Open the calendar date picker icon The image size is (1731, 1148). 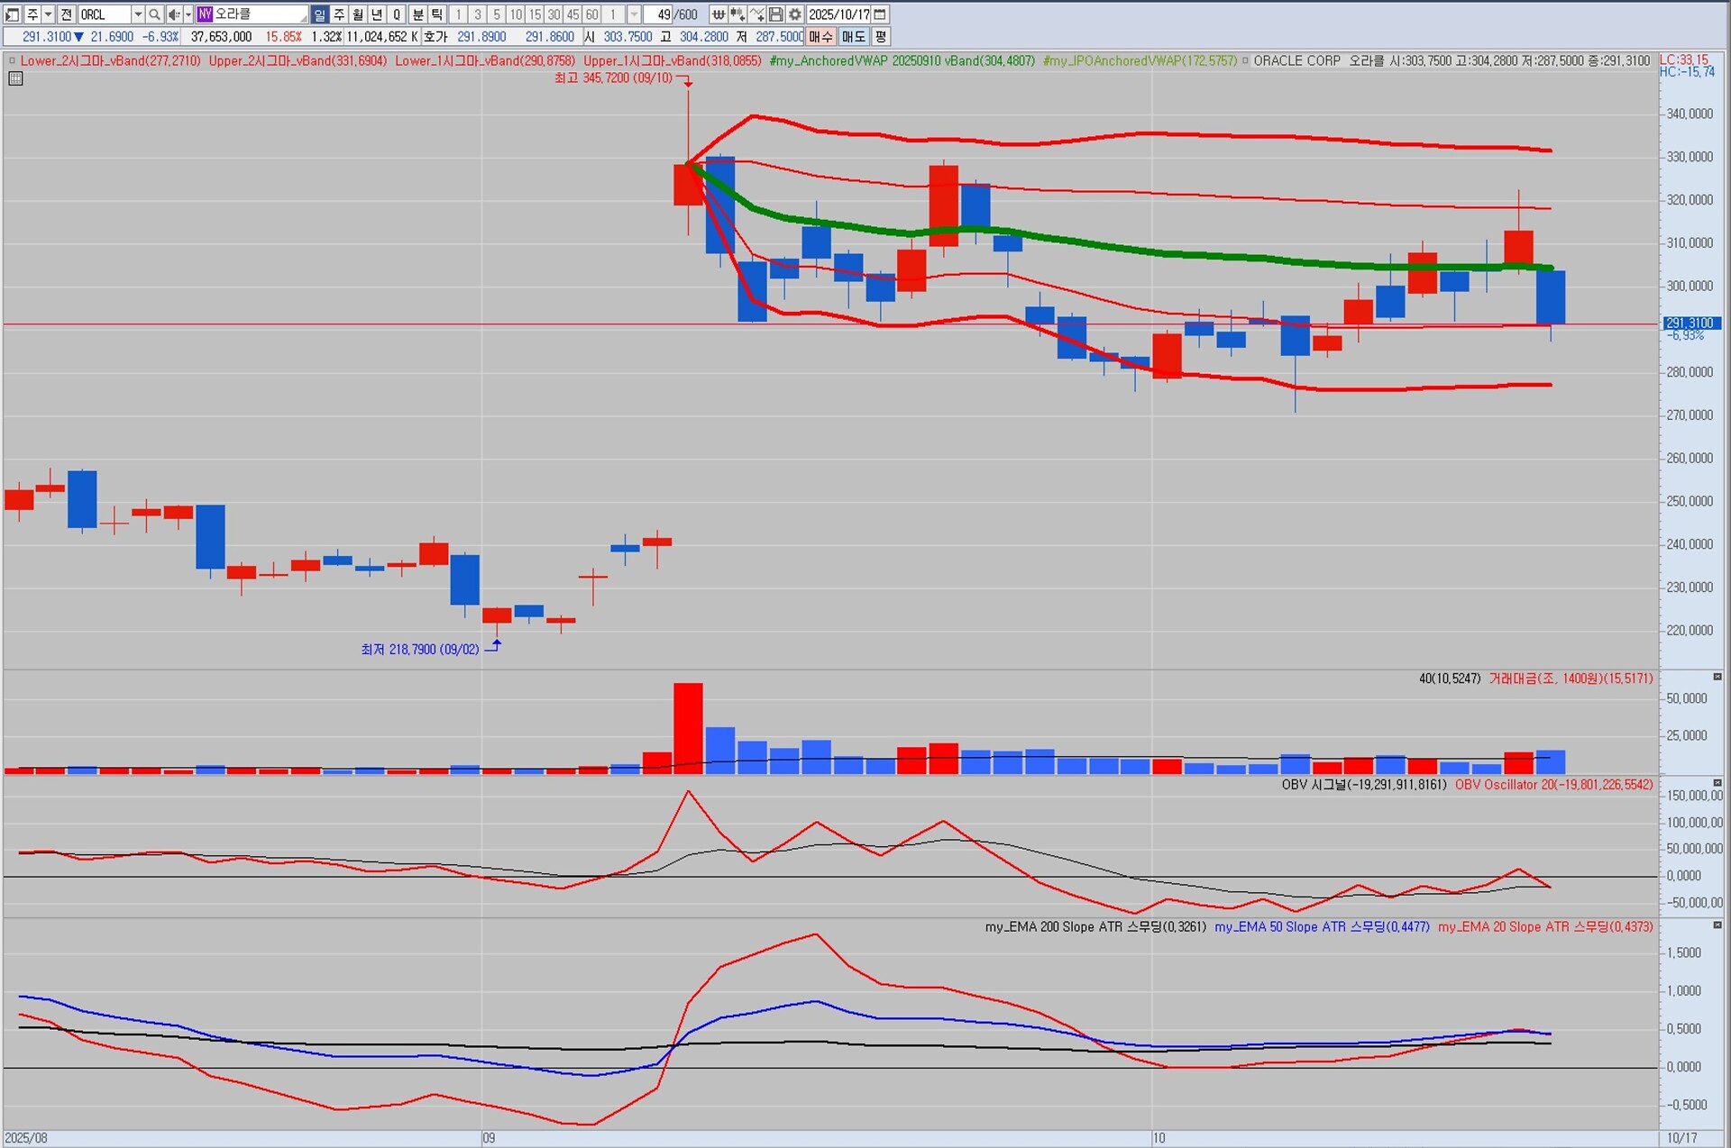click(881, 14)
